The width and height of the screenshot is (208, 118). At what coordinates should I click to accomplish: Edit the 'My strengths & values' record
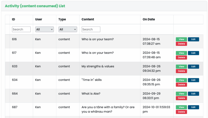(x=193, y=67)
